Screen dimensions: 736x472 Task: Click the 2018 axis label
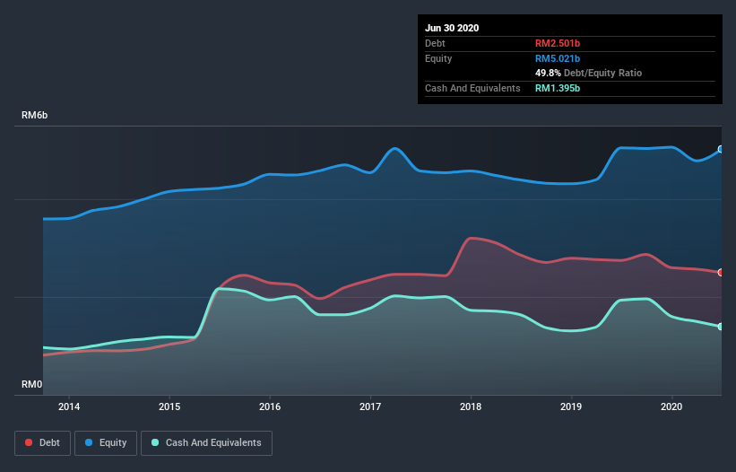click(471, 406)
